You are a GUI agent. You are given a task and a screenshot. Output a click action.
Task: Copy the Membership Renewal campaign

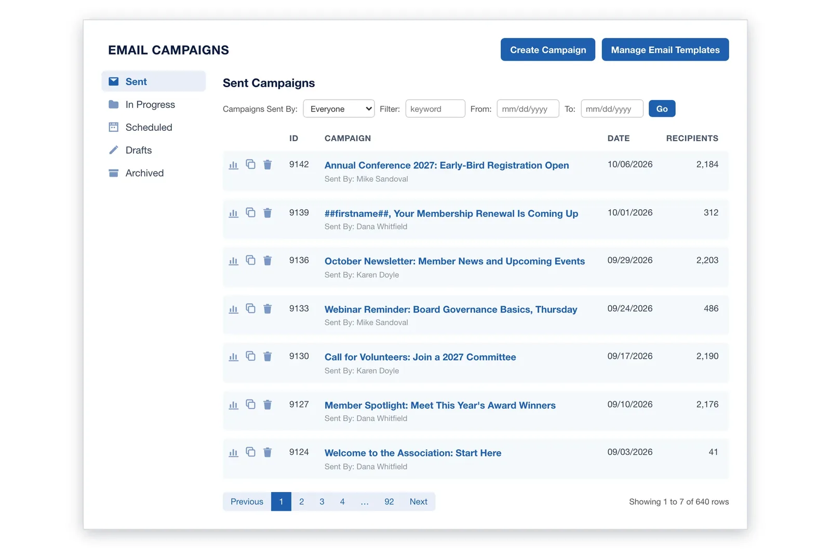pos(250,212)
